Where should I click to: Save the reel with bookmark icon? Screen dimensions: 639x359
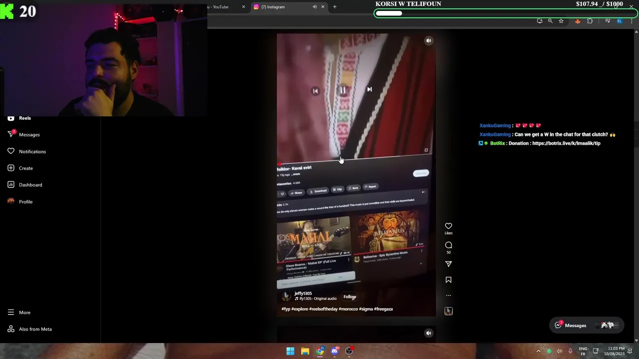click(x=448, y=280)
